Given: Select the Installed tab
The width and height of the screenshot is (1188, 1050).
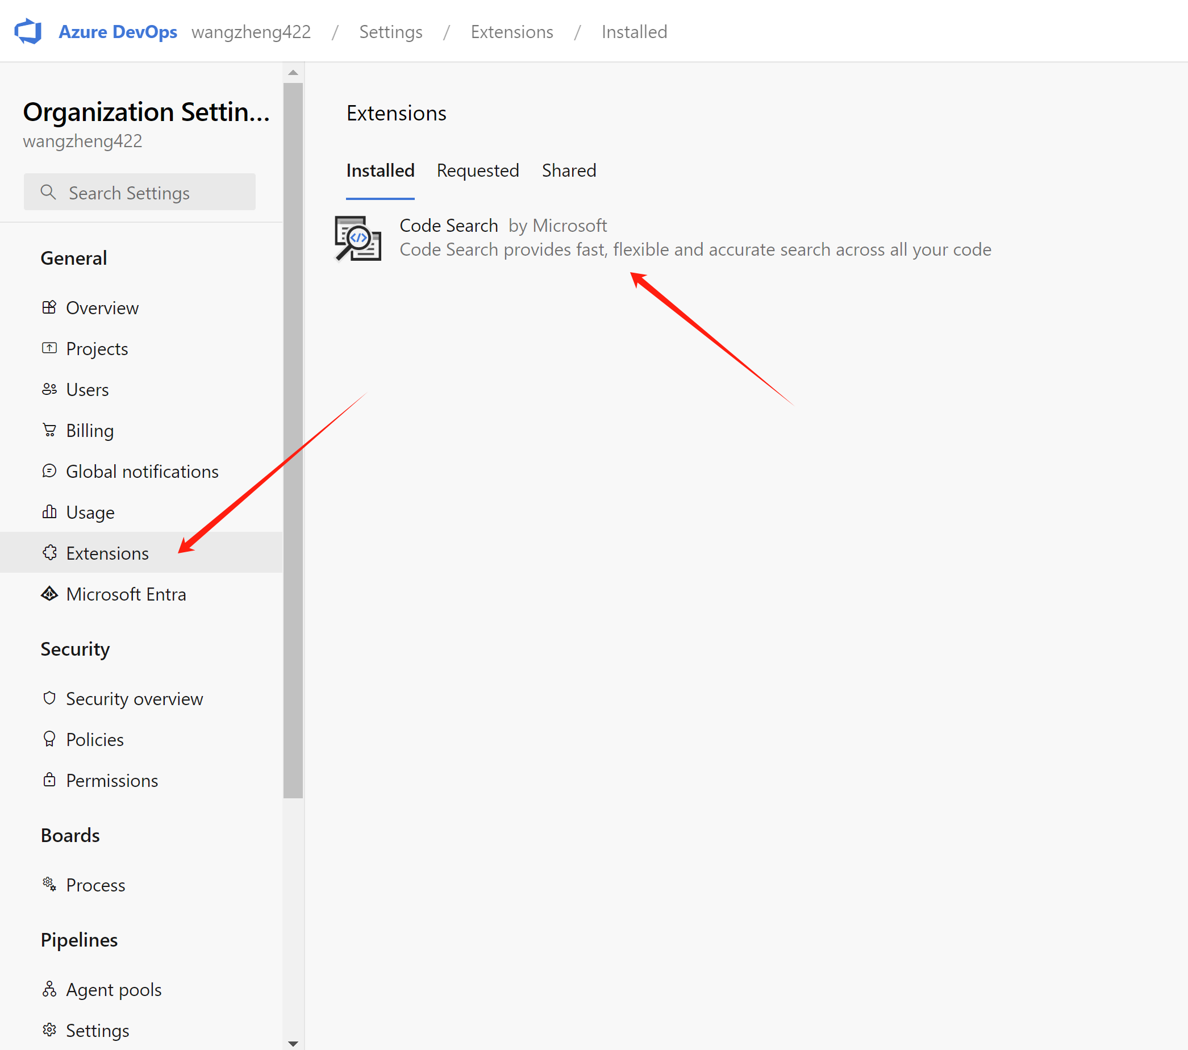Looking at the screenshot, I should pyautogui.click(x=380, y=170).
